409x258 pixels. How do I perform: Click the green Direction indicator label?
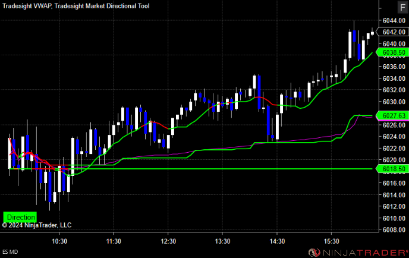click(20, 217)
